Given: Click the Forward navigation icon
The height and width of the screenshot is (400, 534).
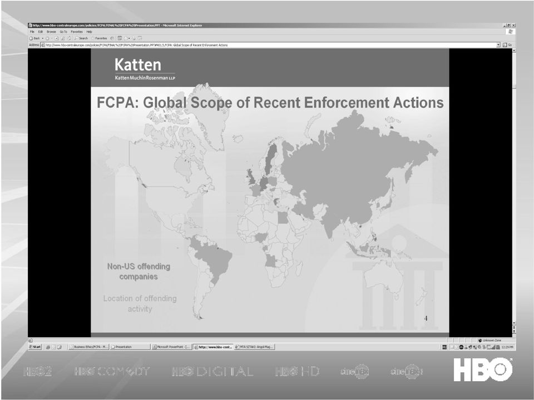Looking at the screenshot, I should tap(47, 38).
